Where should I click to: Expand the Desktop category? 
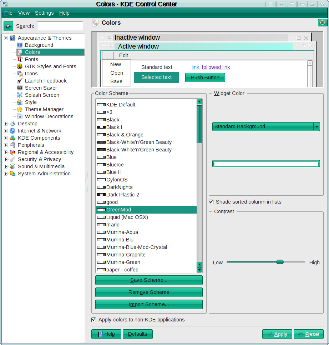(6, 124)
